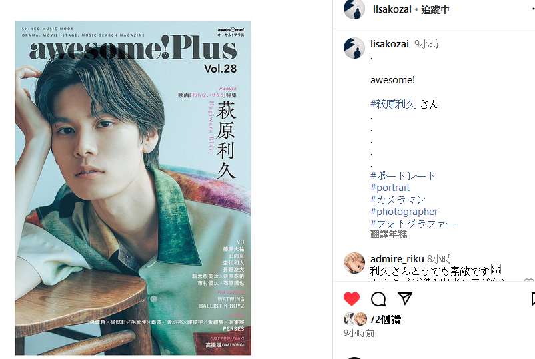
Task: Open admire_riku username link
Action: tap(397, 259)
